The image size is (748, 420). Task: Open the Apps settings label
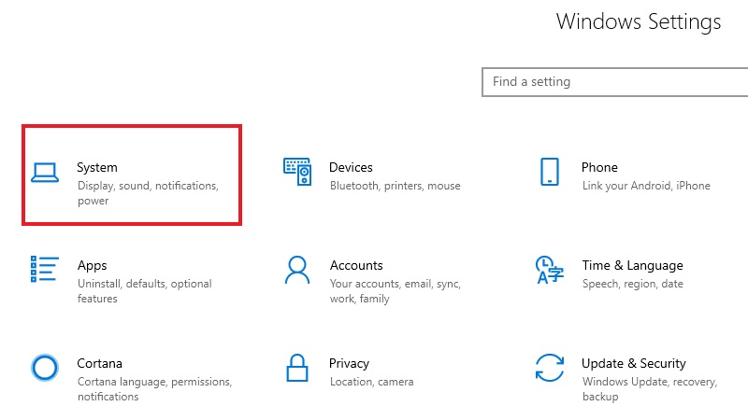click(x=92, y=266)
